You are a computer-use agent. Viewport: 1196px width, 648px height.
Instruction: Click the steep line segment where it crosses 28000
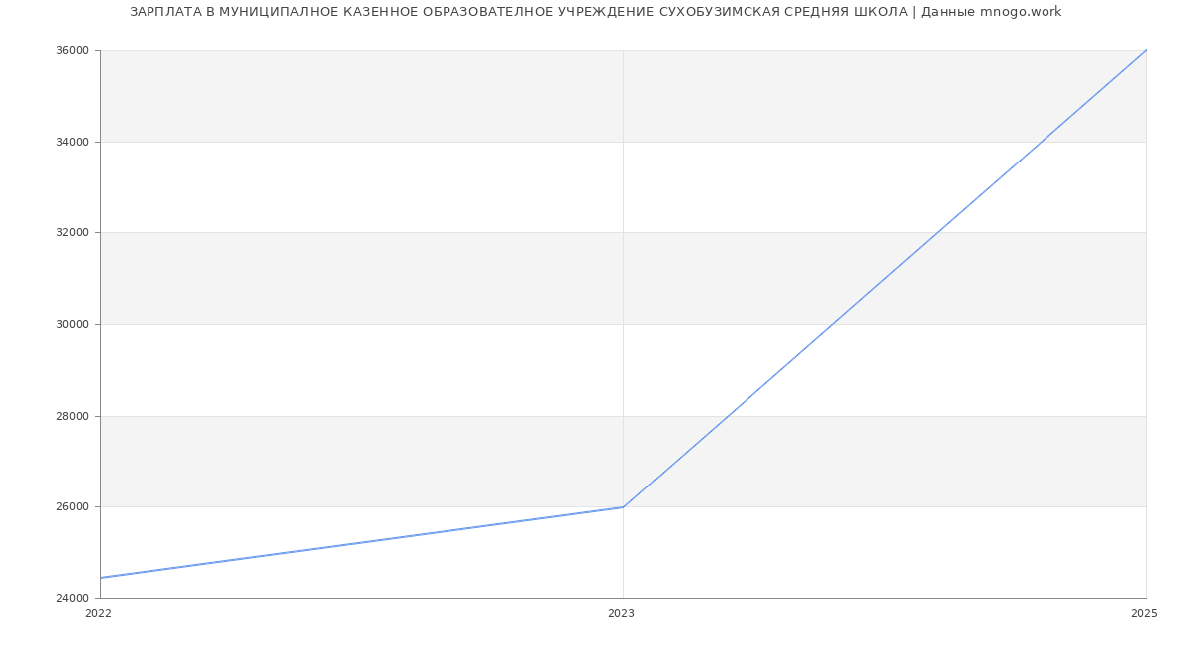coord(728,416)
